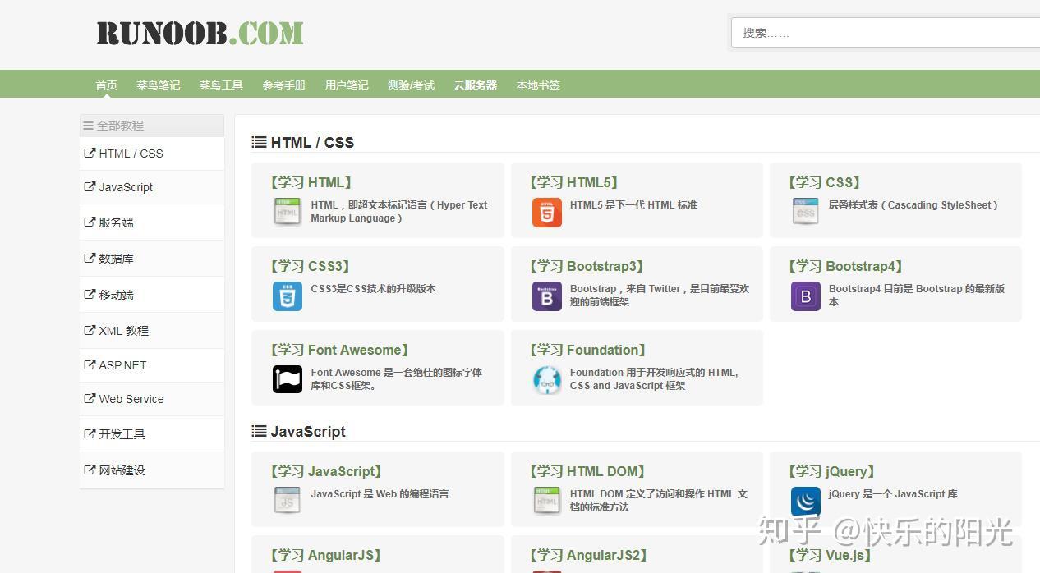Viewport: 1040px width, 573px height.
Task: Open the 测验/考试 navigation item
Action: point(412,85)
